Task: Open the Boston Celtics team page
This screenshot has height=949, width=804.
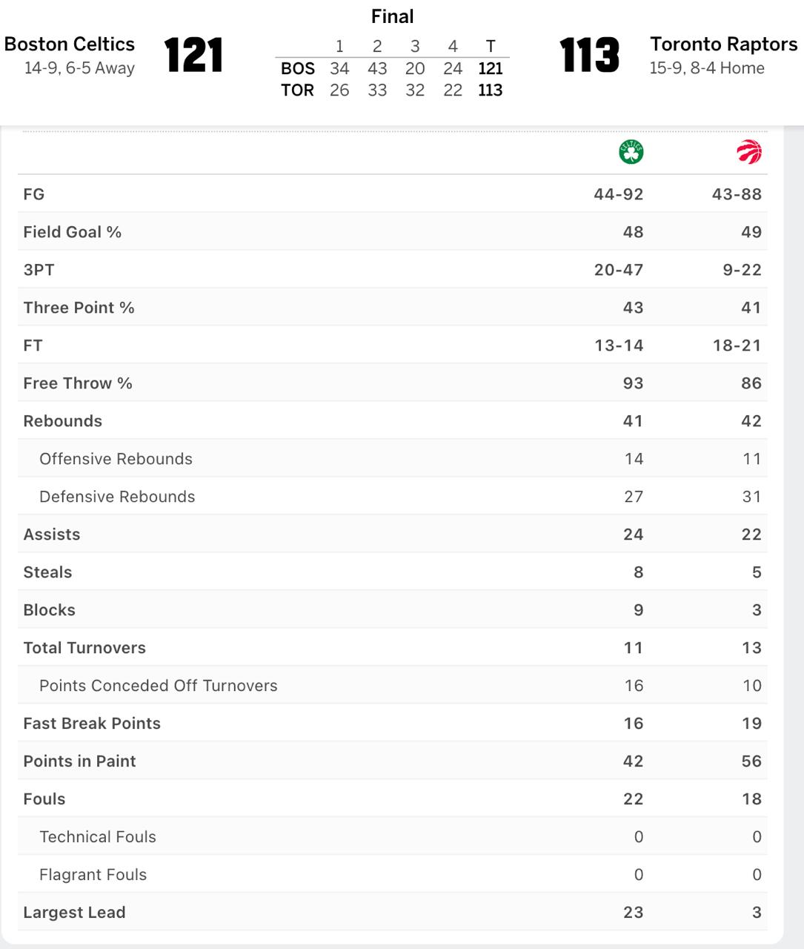Action: (x=70, y=44)
